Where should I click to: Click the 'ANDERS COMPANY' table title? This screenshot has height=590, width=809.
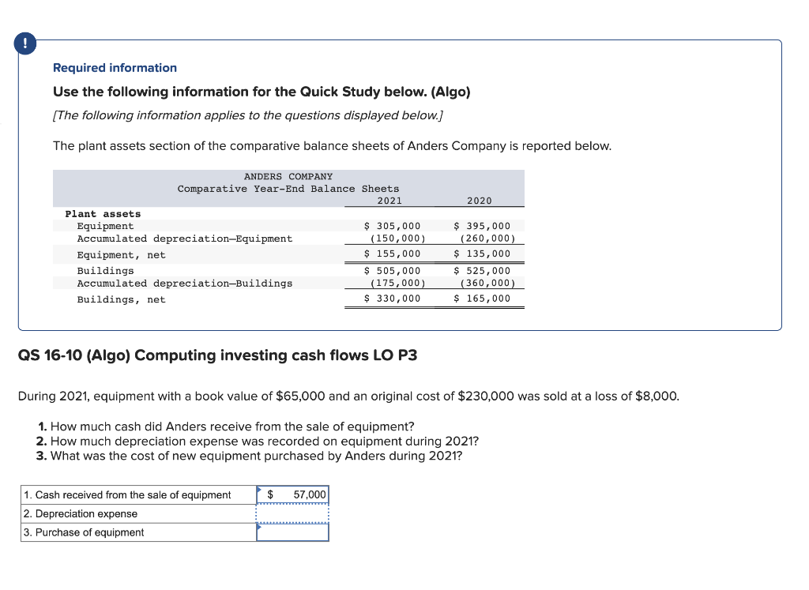point(288,176)
